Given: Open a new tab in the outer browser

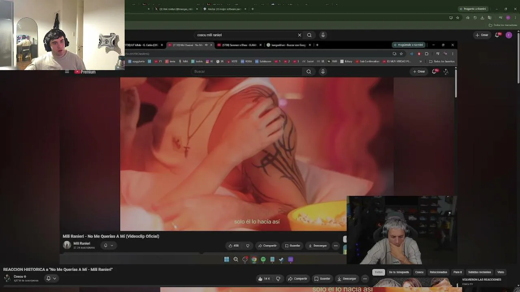Looking at the screenshot, I should [x=252, y=9].
